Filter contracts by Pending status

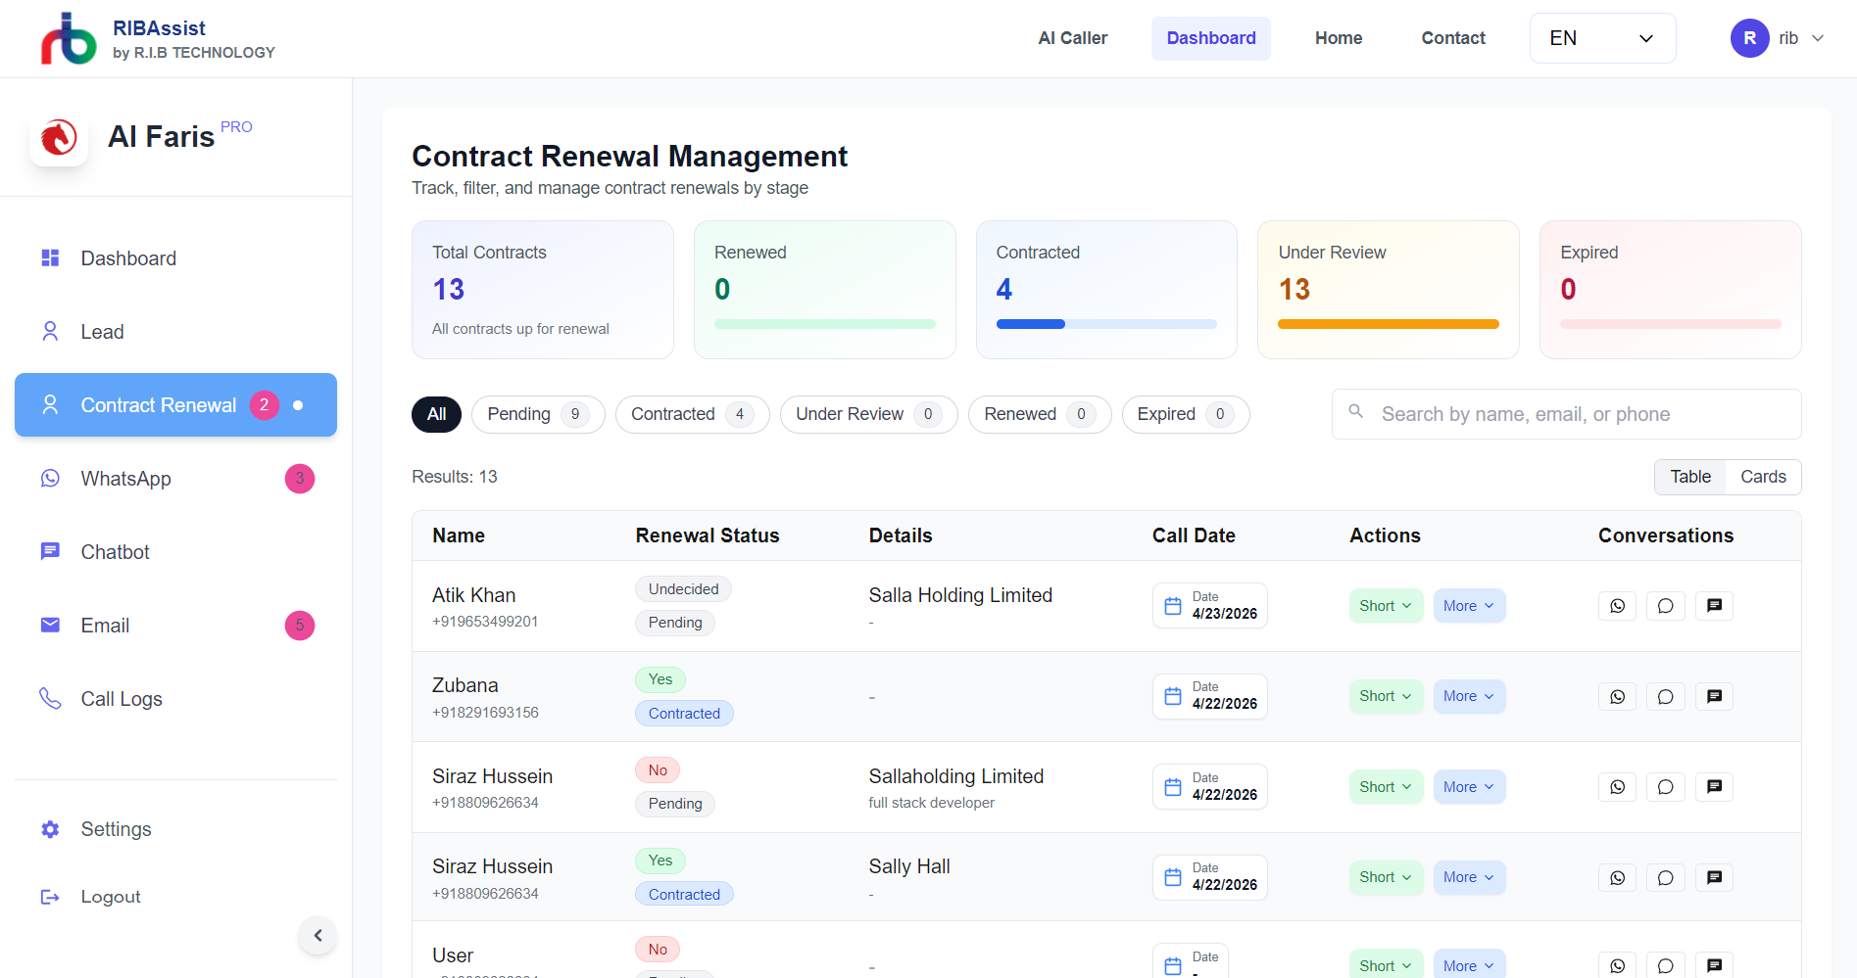click(537, 414)
